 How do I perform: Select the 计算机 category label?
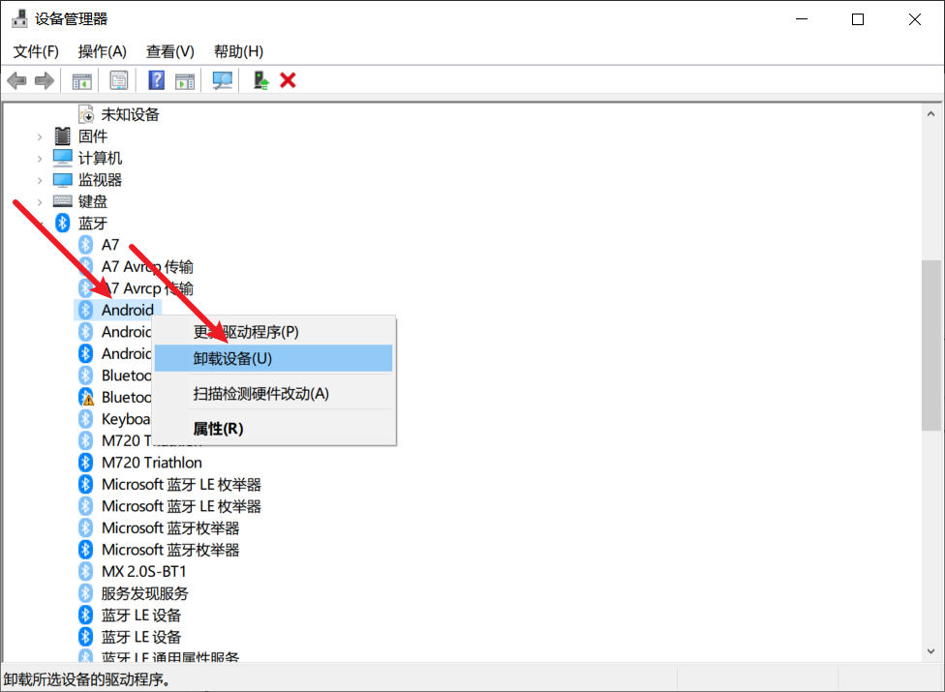[100, 158]
